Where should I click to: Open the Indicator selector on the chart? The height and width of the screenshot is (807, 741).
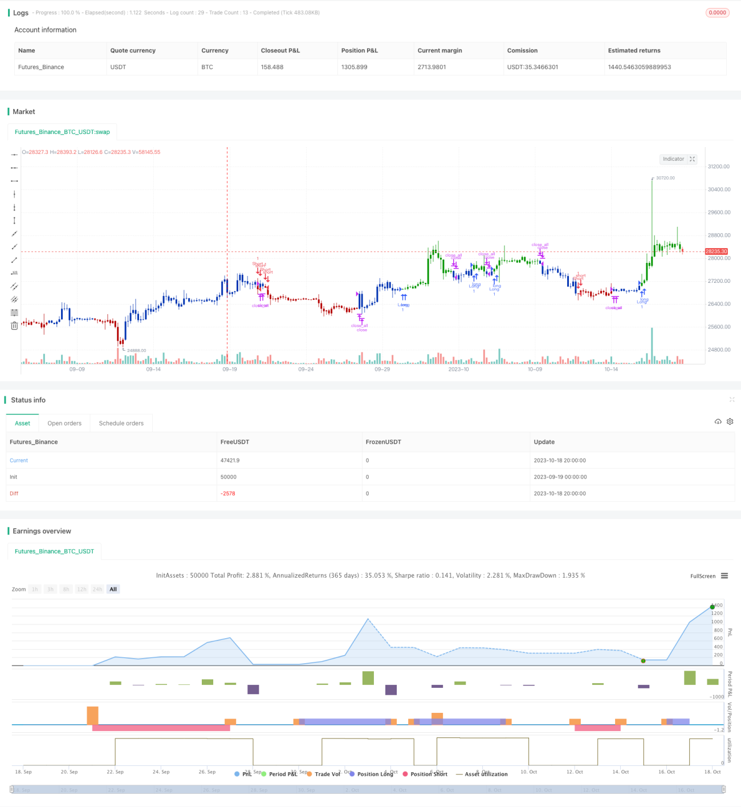pos(678,159)
